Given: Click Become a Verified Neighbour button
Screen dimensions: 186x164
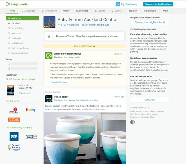Looking at the screenshot, I should [158, 4].
